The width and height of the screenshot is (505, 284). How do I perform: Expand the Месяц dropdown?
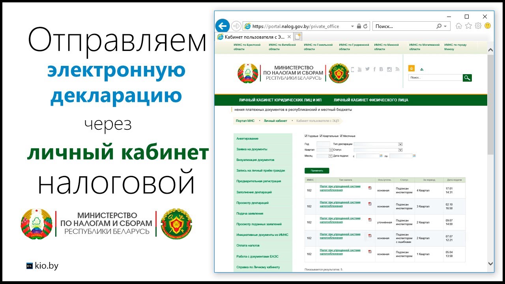(331, 156)
